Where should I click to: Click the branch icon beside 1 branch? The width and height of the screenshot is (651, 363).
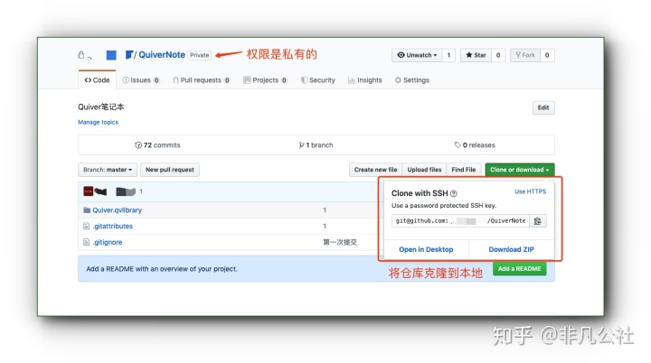coord(301,145)
